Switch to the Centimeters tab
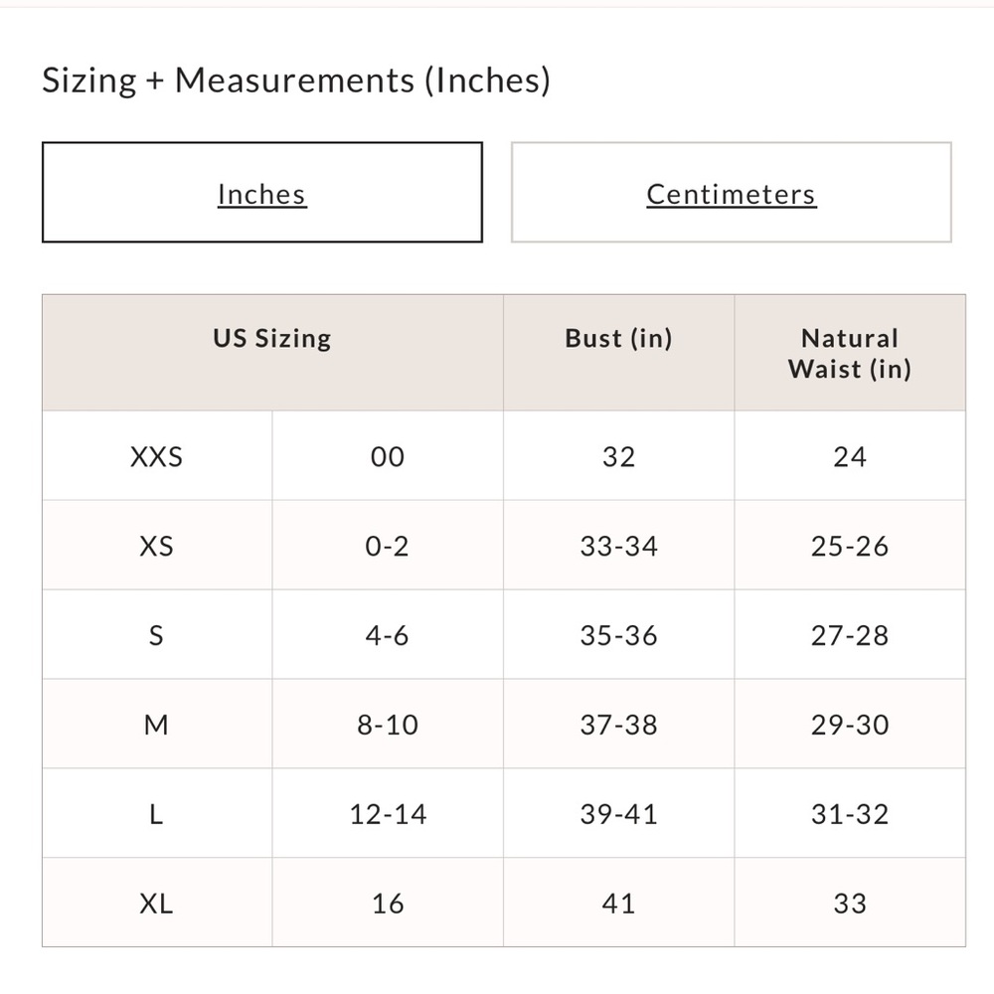994x994 pixels. [x=731, y=192]
